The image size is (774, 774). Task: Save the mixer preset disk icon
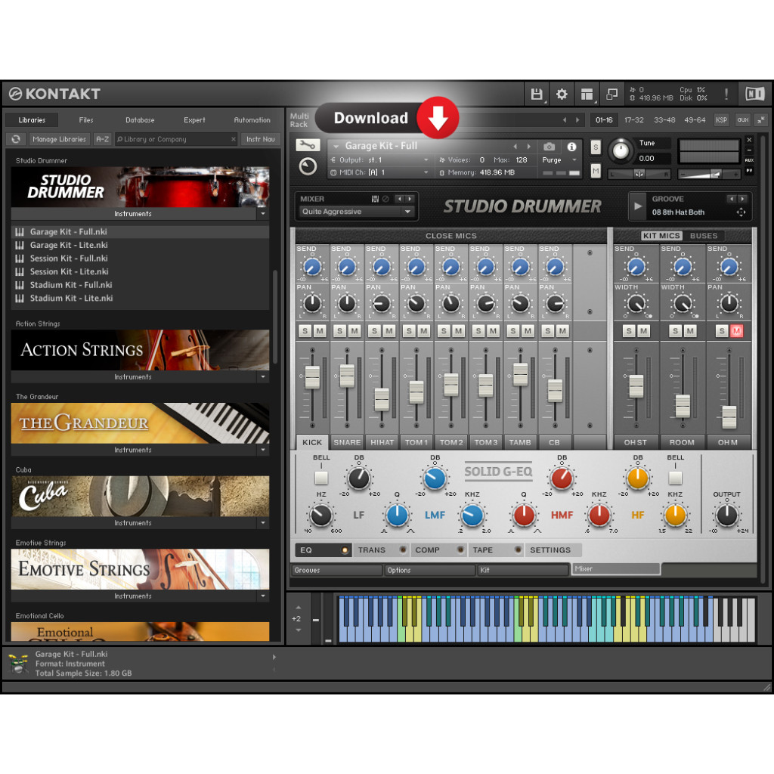[x=375, y=199]
